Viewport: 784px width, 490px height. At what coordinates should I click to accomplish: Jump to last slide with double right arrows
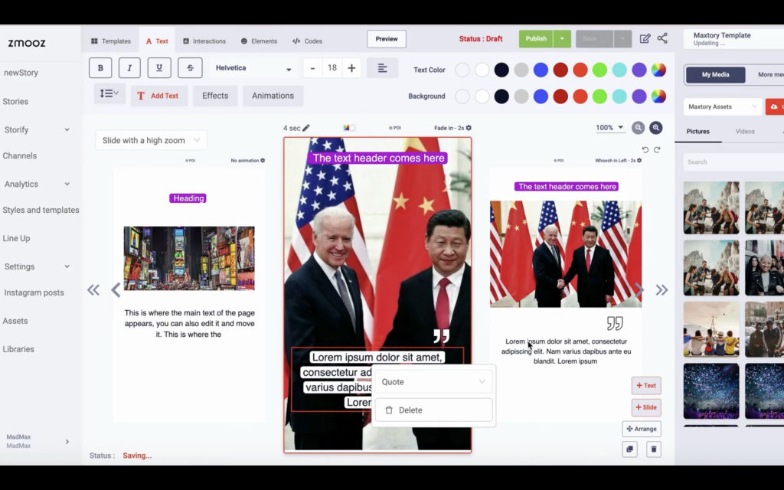[661, 290]
